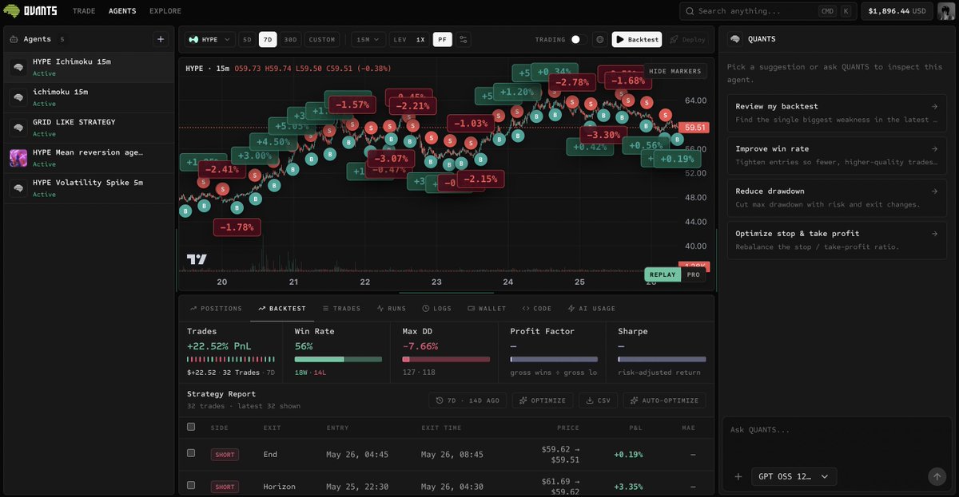This screenshot has width=959, height=497.
Task: Switch to the RUNS tab
Action: point(392,308)
